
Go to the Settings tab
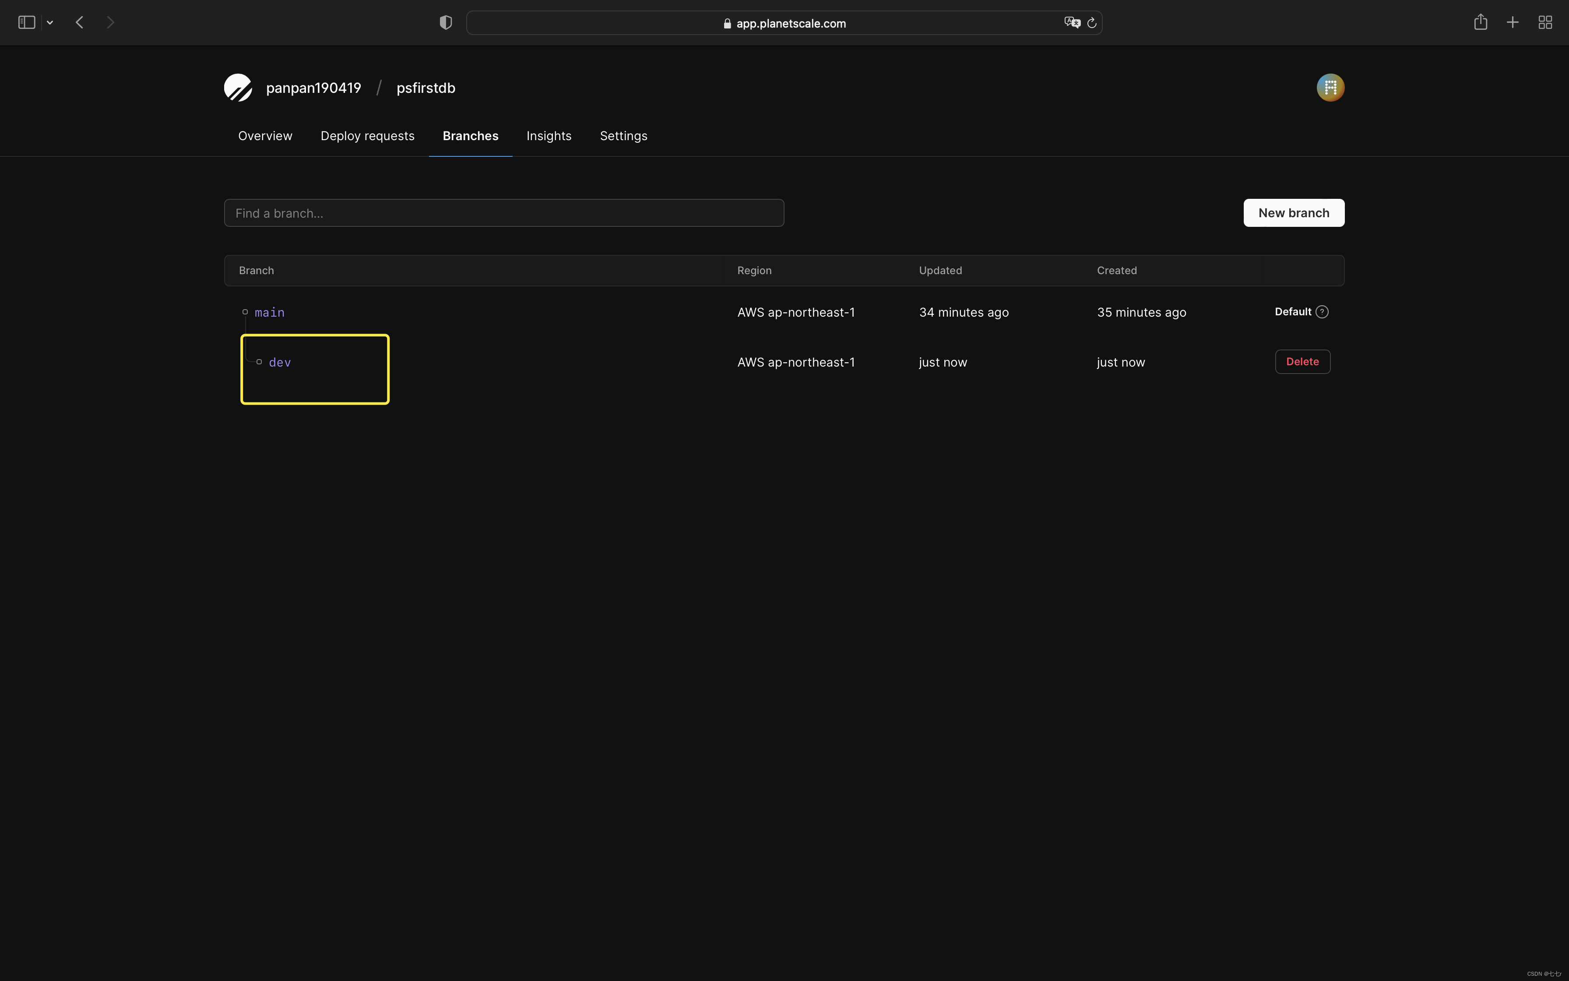point(624,136)
